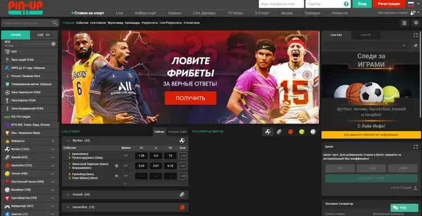Expand Live Info panel to fullscreen

point(416,35)
